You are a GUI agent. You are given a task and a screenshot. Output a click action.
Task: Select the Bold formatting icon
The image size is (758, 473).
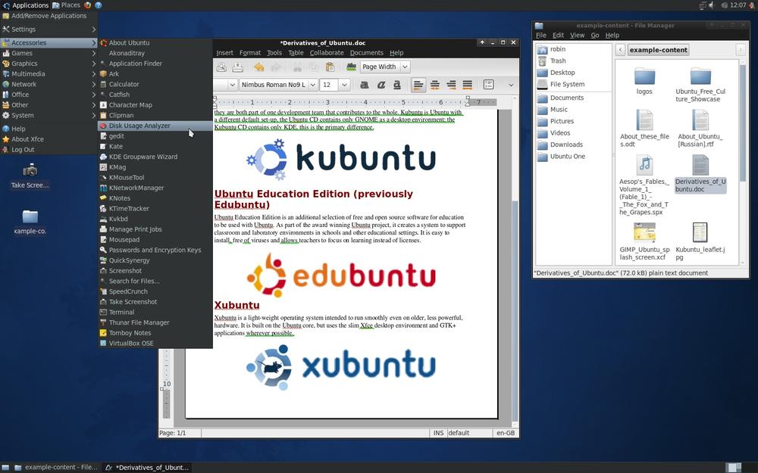coord(363,85)
